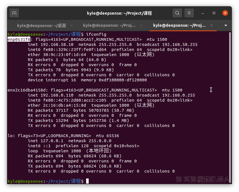Open the hamburger main menu
The width and height of the screenshot is (239, 192).
click(189, 13)
